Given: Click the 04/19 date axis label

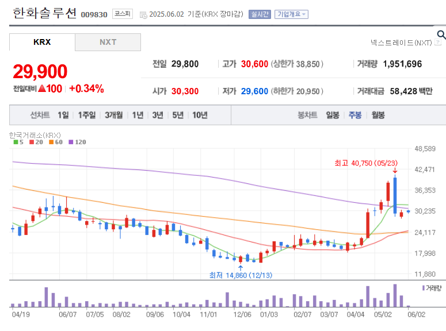Looking at the screenshot, I should [x=21, y=314].
